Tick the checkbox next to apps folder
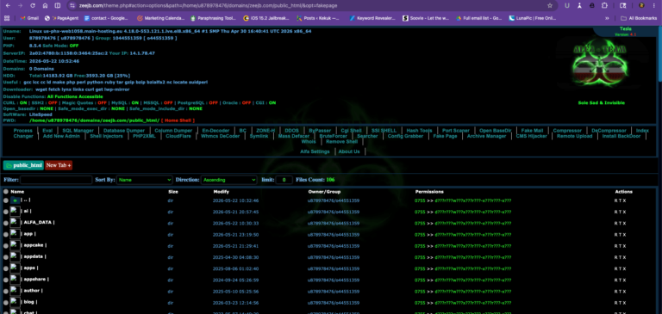662x314 pixels. tap(6, 268)
